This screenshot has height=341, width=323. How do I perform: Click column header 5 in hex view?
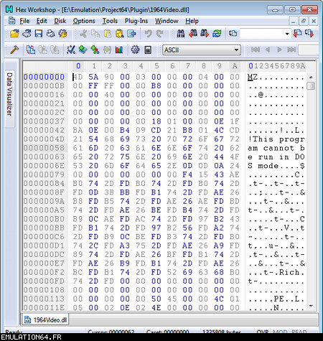156,66
